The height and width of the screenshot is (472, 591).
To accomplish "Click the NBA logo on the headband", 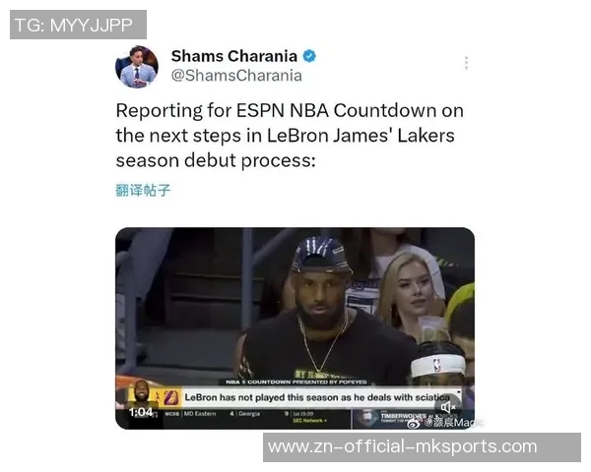I will [436, 365].
